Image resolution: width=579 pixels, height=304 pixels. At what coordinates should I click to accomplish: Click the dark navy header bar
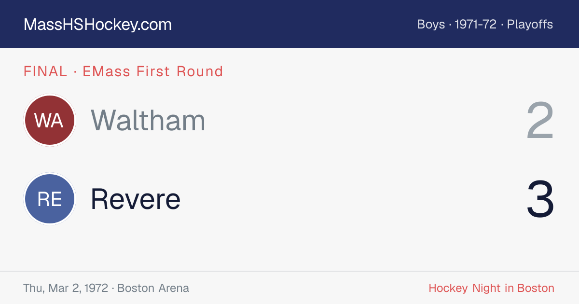(289, 24)
